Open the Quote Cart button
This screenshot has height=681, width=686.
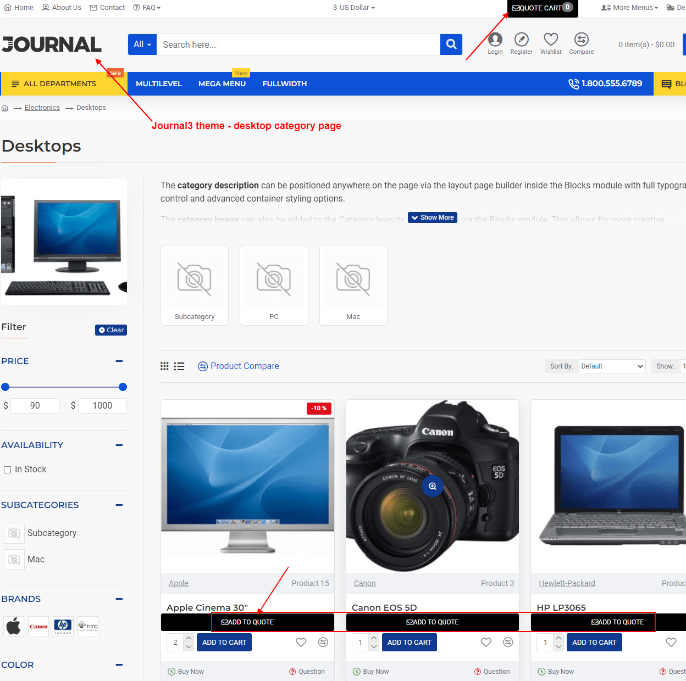(543, 8)
